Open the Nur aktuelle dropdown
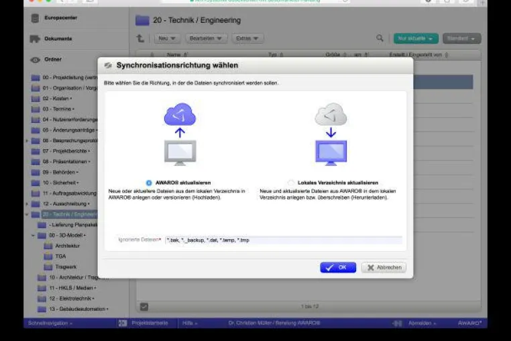This screenshot has width=511, height=341. pyautogui.click(x=416, y=38)
